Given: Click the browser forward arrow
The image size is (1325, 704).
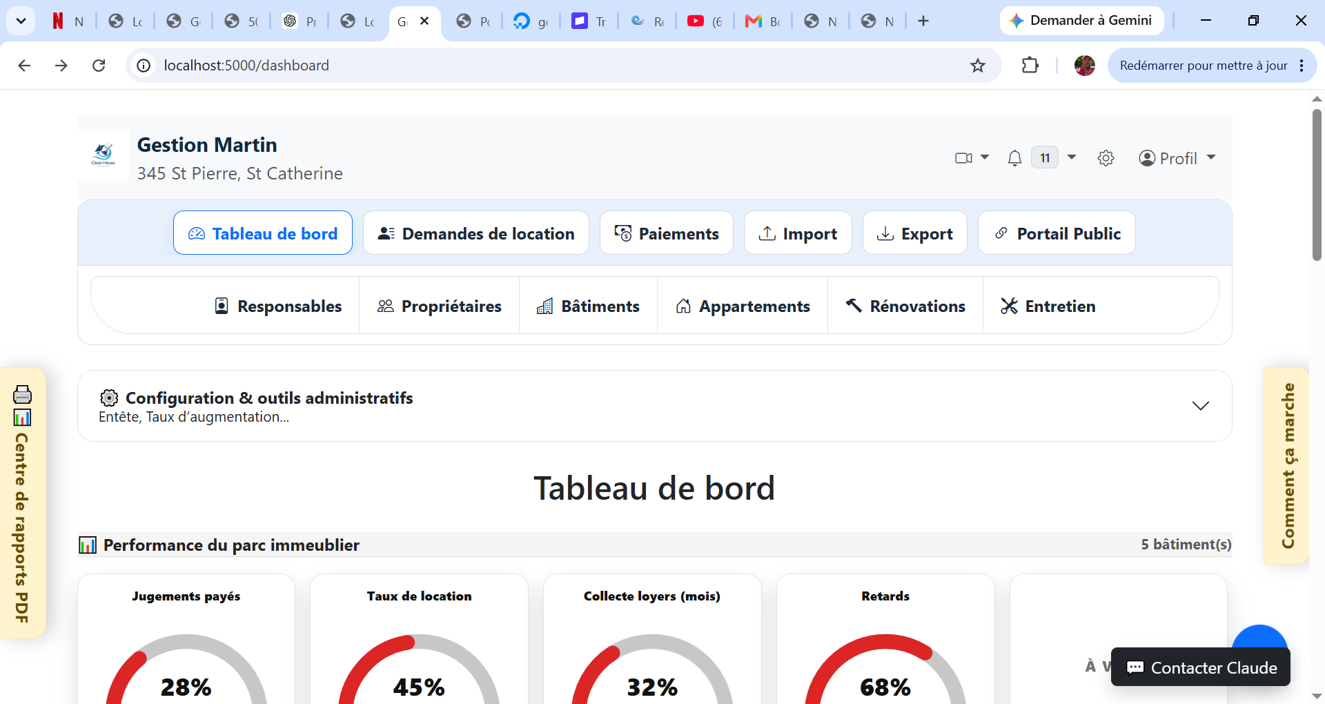Looking at the screenshot, I should (x=61, y=66).
